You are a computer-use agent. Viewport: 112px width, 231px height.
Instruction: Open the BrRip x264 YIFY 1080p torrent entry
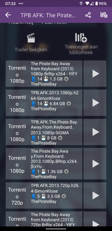44,74
